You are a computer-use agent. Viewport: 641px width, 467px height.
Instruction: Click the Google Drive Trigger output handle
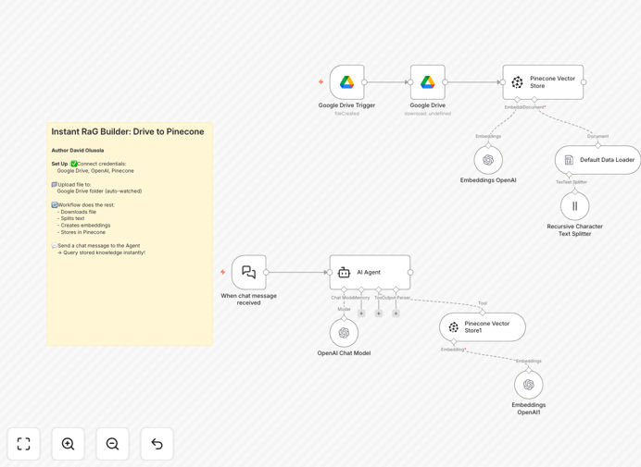click(x=364, y=82)
